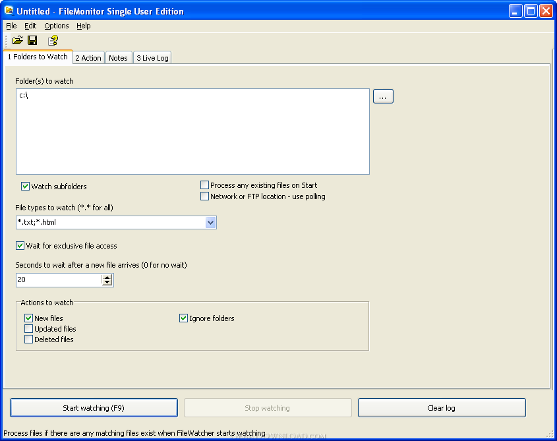The image size is (557, 441).
Task: Open the Options menu
Action: click(x=57, y=26)
